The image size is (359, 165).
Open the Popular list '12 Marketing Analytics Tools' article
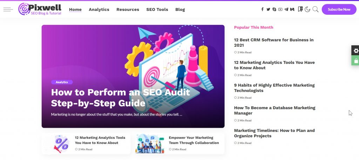click(274, 65)
